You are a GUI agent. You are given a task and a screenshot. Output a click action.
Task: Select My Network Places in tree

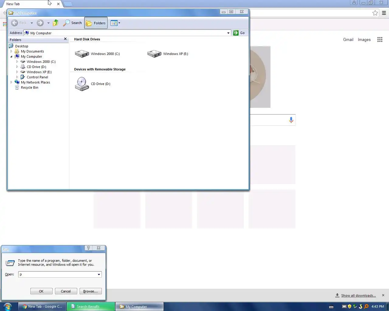click(35, 82)
